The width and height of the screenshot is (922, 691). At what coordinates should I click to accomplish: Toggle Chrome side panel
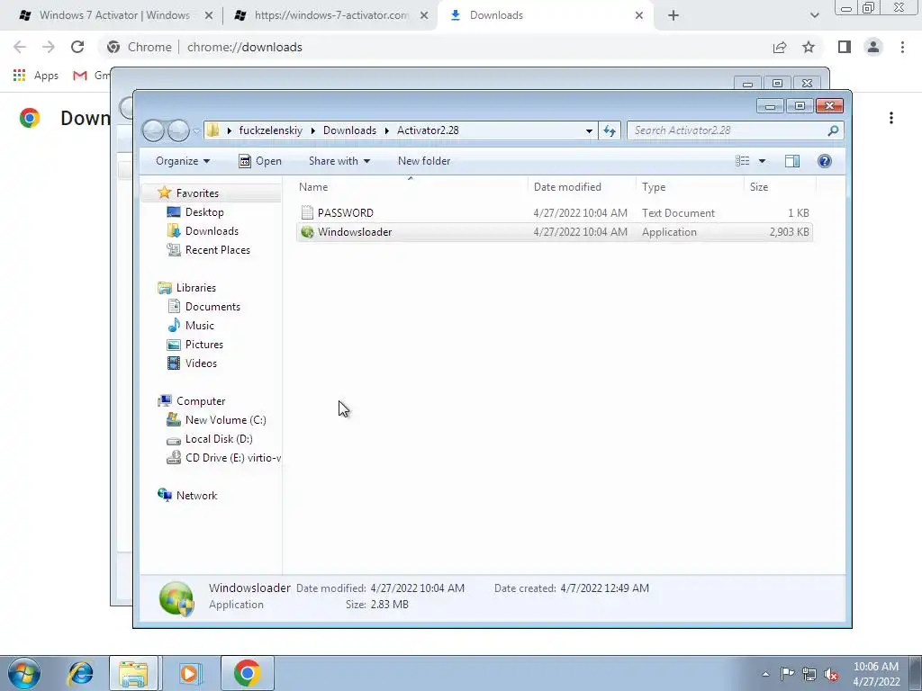click(845, 47)
